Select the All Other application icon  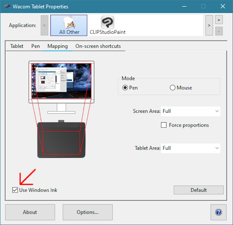[x=69, y=25]
